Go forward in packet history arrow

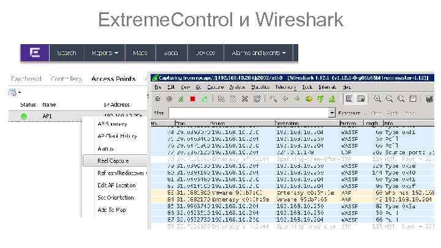click(x=297, y=99)
